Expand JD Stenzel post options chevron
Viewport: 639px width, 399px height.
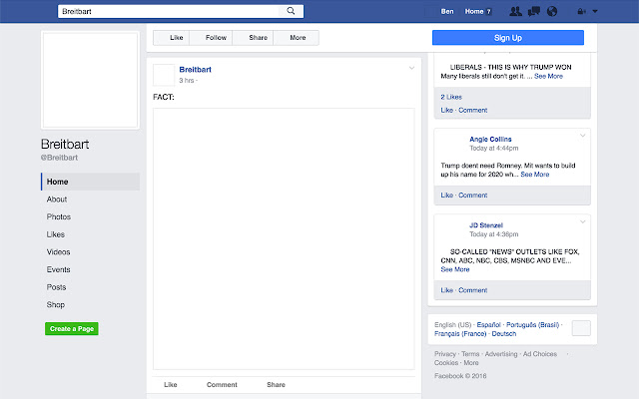[583, 220]
